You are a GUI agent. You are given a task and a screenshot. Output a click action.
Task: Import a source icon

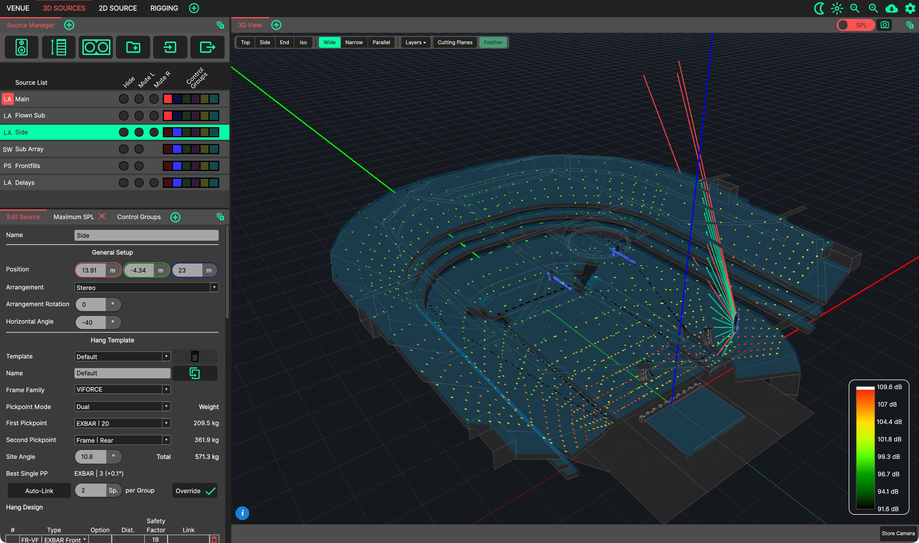tap(170, 47)
